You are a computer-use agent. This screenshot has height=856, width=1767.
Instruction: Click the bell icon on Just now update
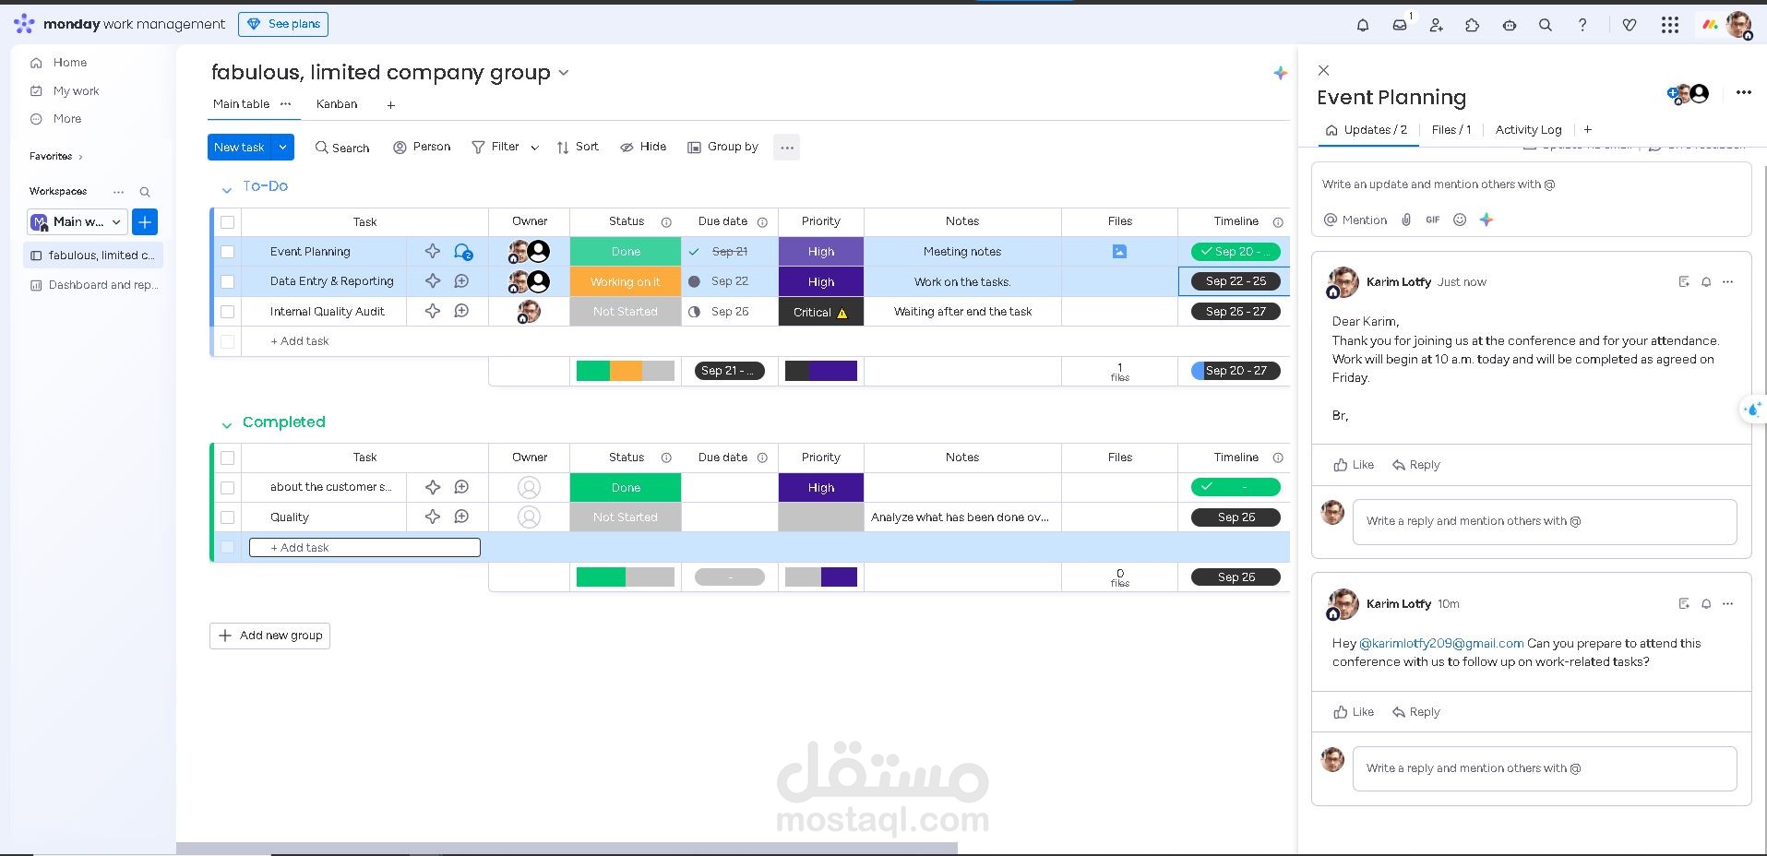click(x=1706, y=282)
